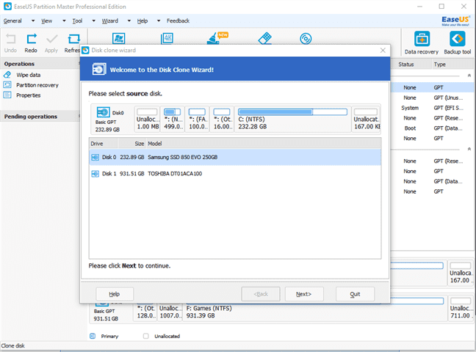Open the General menu

12,21
